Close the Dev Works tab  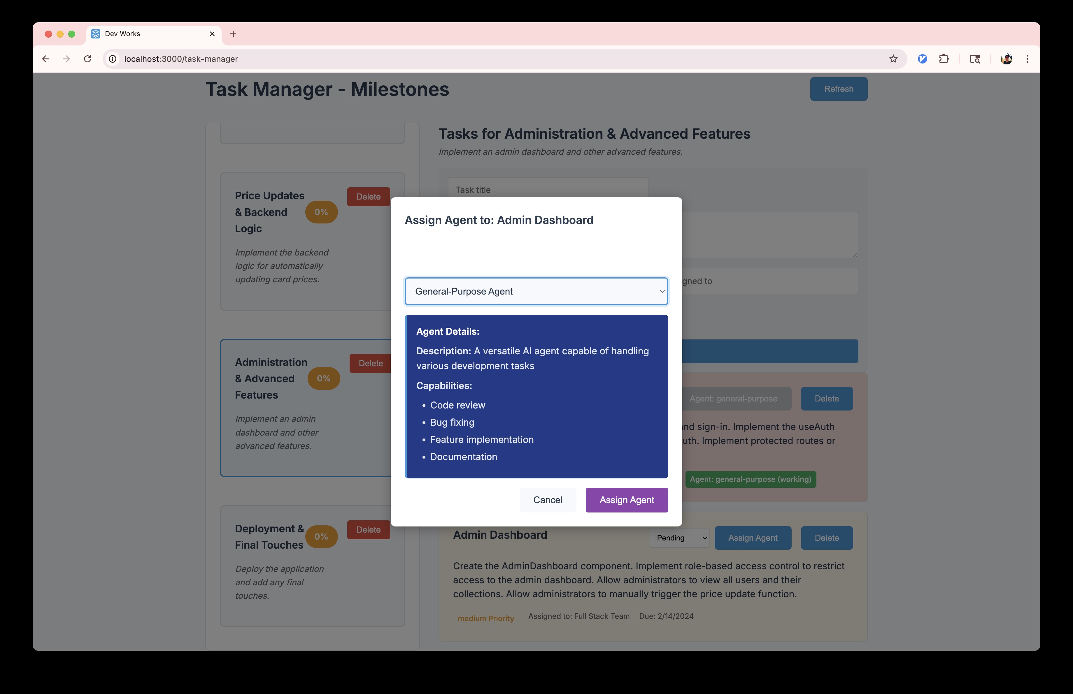[x=212, y=34]
